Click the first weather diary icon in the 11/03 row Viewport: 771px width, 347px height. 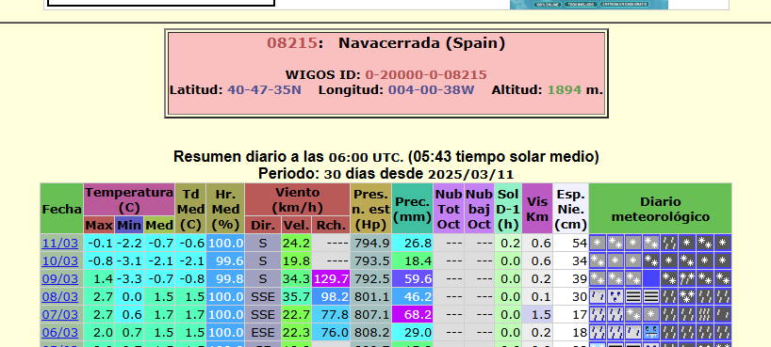tap(598, 242)
